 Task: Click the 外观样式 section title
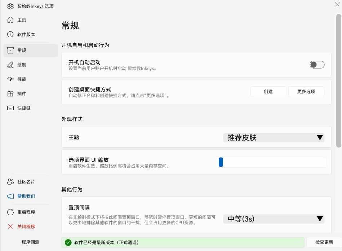coord(72,119)
